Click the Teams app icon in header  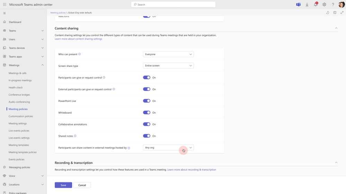tap(298, 4)
